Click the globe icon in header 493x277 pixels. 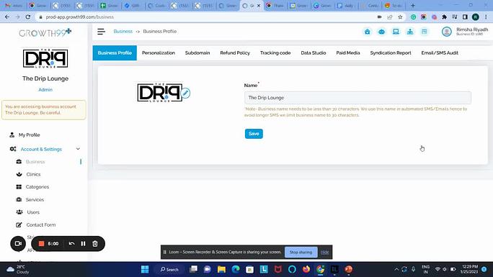tap(382, 32)
